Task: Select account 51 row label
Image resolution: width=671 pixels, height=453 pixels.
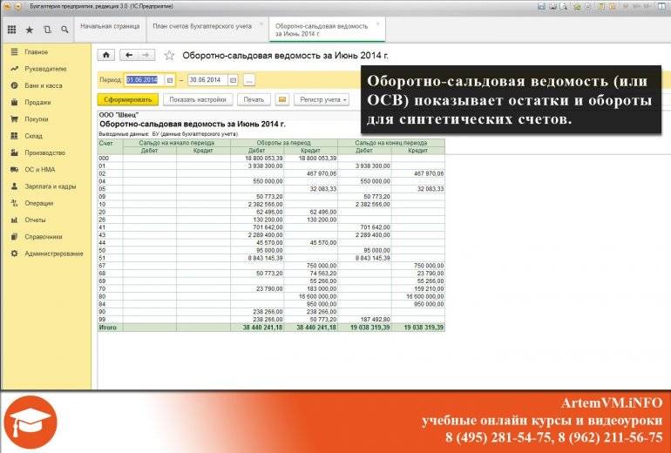Action: tap(102, 259)
